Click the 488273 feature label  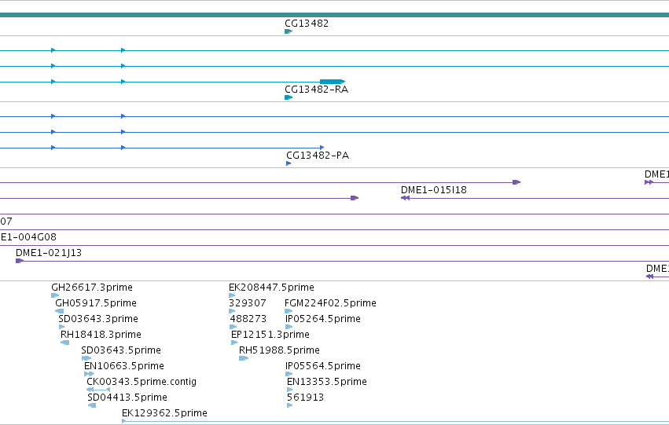pyautogui.click(x=248, y=319)
